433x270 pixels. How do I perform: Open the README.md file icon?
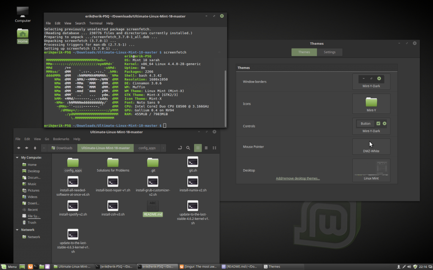(x=153, y=205)
